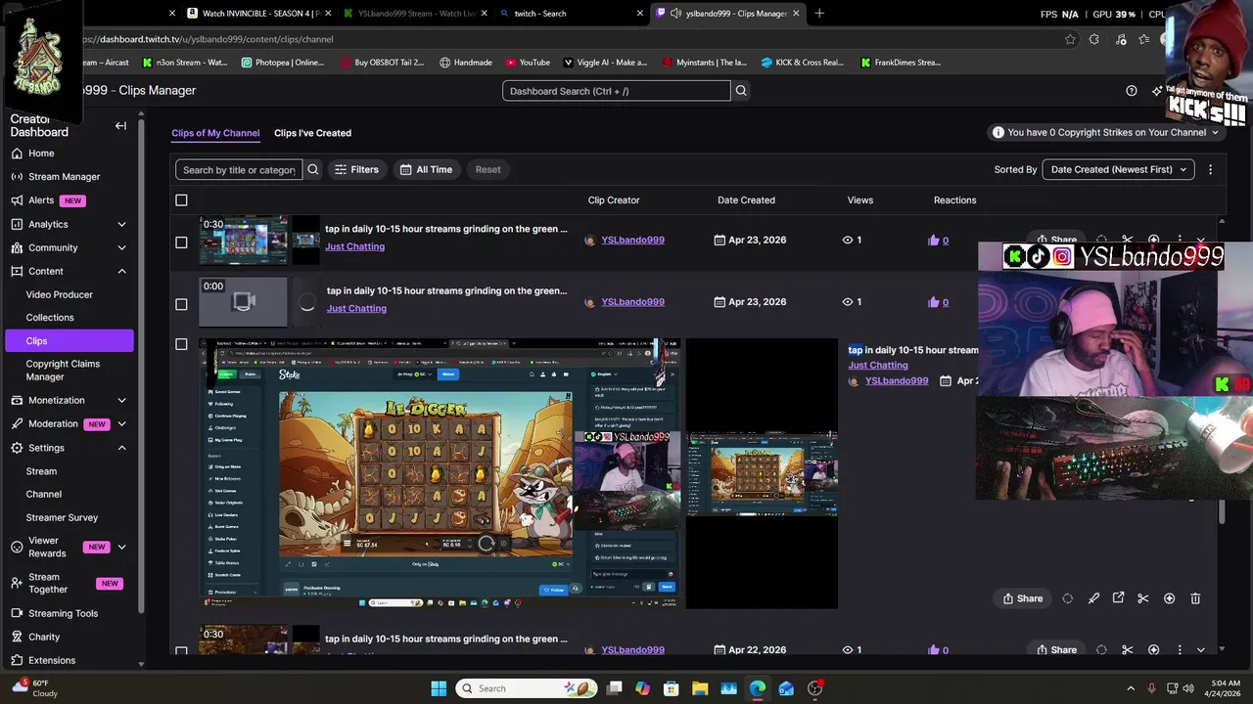Mute the Clips Manager browser tab audio

(x=676, y=14)
